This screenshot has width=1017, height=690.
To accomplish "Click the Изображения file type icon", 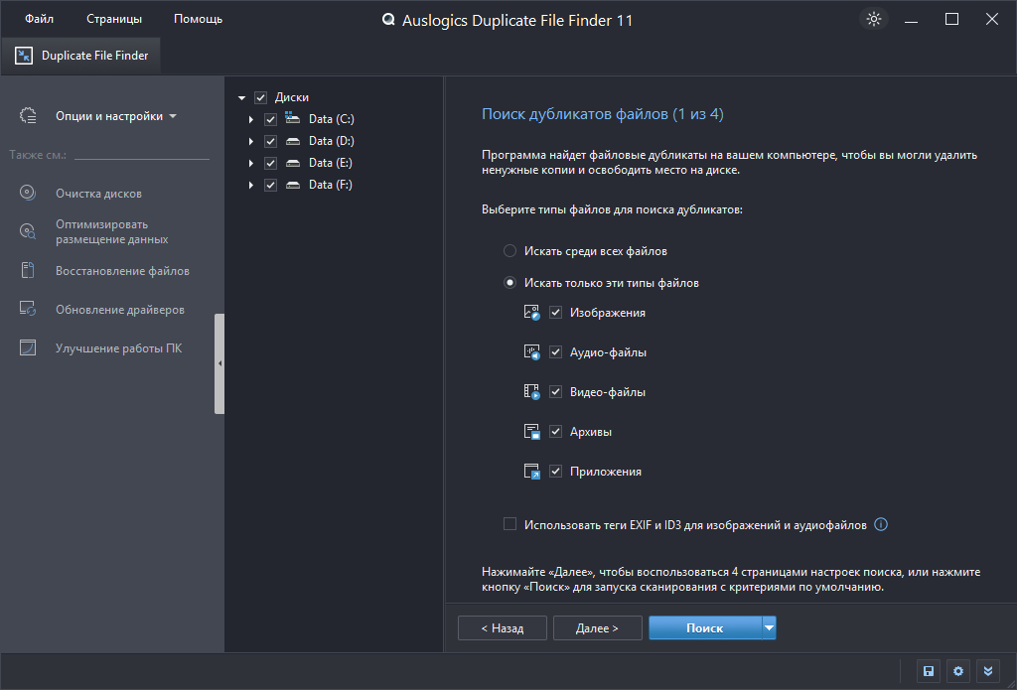I will (x=532, y=313).
